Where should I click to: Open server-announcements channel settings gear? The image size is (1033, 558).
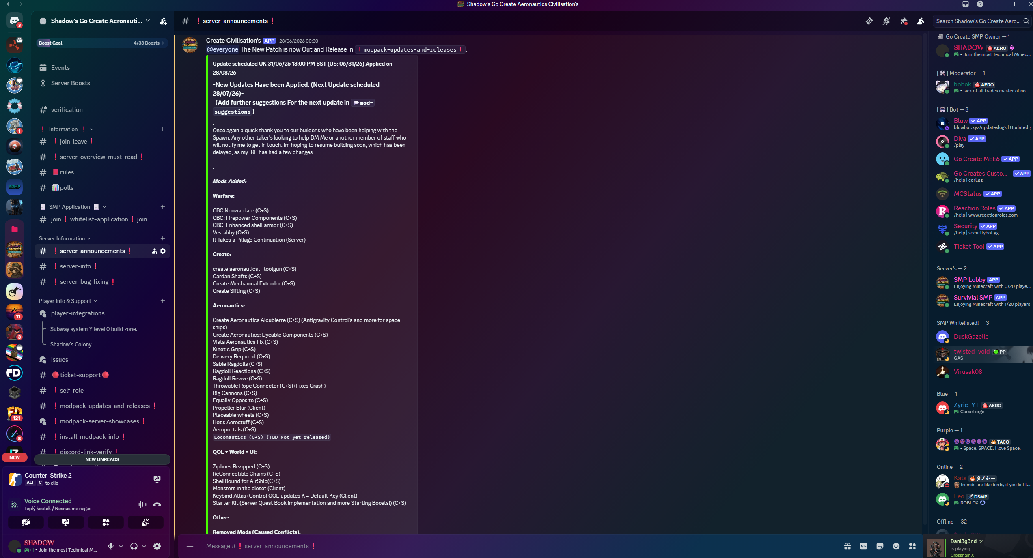click(x=163, y=251)
